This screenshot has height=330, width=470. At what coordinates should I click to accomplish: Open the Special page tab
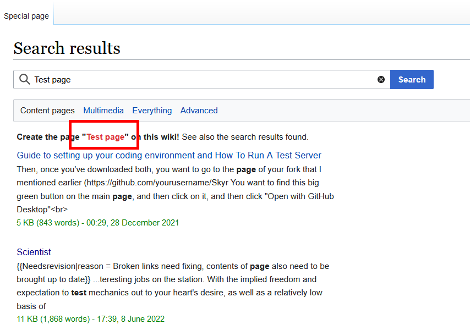click(x=26, y=16)
